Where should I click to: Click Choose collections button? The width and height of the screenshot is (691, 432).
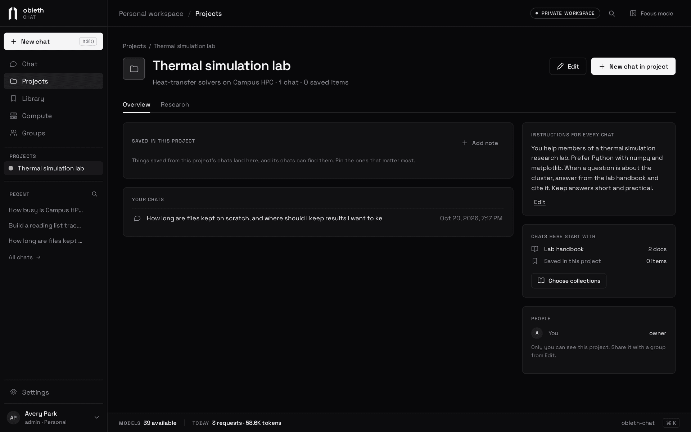click(569, 281)
